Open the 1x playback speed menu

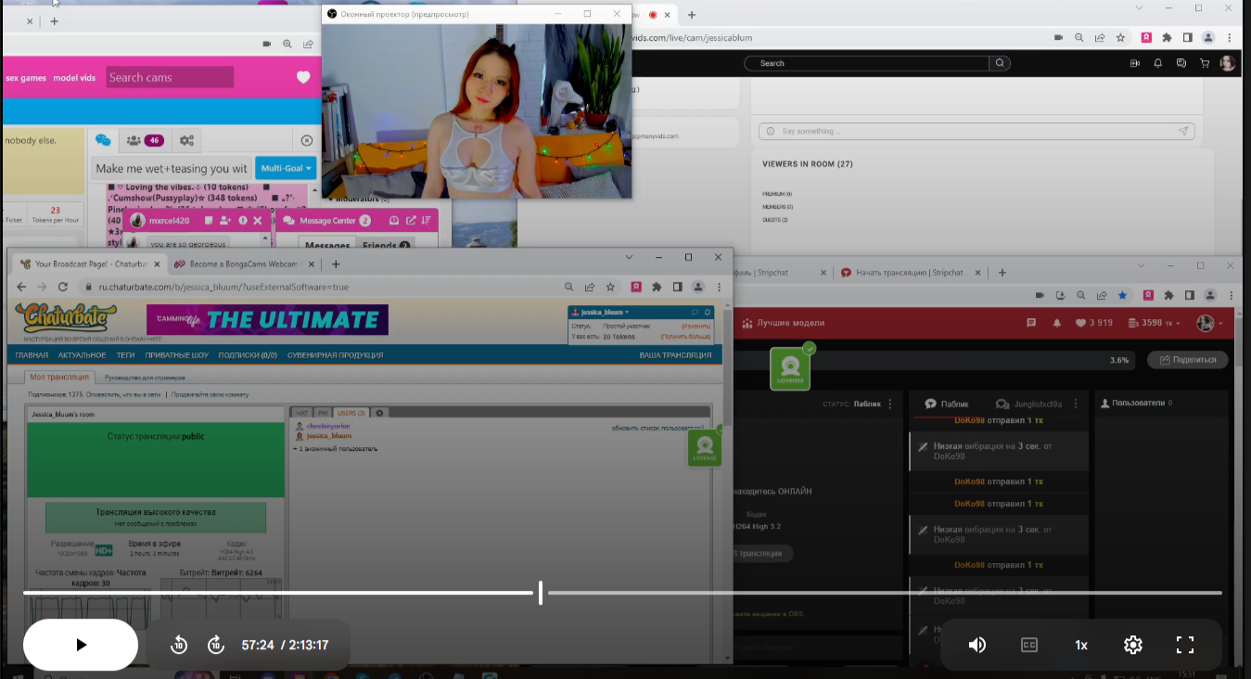point(1081,645)
